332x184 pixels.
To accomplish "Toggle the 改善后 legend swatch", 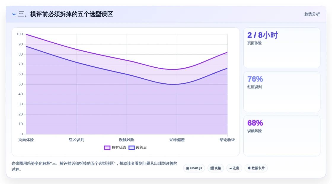I will tap(132, 148).
